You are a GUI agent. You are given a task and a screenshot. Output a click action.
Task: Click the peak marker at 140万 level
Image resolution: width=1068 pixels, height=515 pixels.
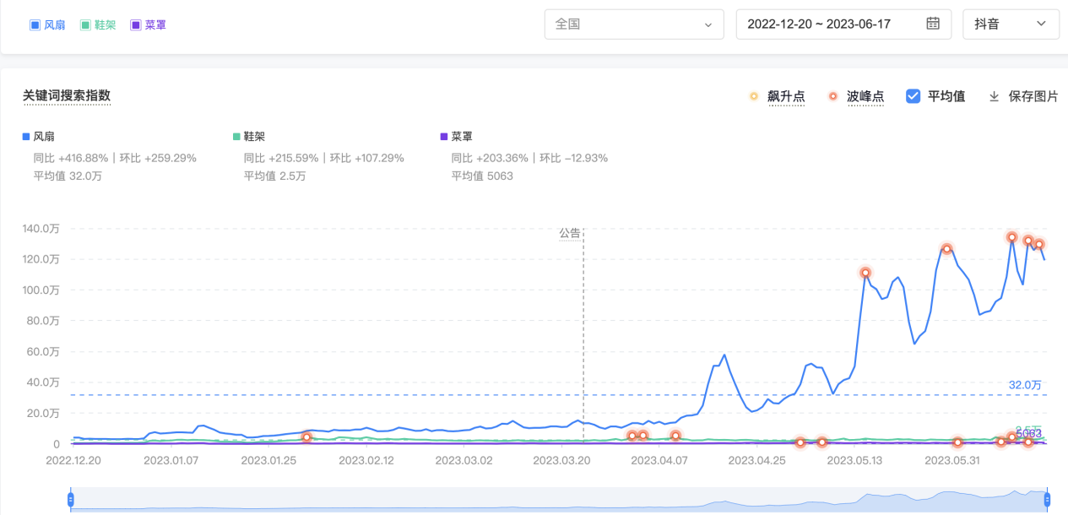point(1011,237)
